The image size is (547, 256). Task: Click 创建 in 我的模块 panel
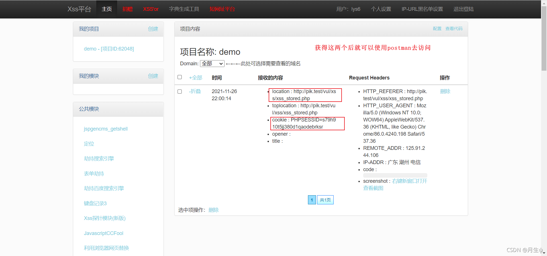(x=153, y=76)
